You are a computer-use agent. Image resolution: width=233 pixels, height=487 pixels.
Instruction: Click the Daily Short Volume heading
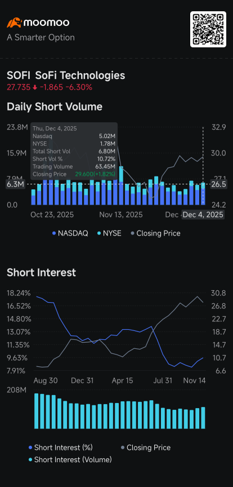click(55, 107)
